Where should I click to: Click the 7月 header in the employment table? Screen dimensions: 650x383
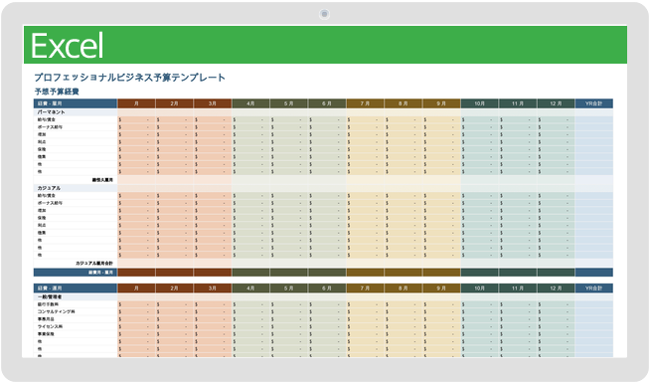click(365, 103)
